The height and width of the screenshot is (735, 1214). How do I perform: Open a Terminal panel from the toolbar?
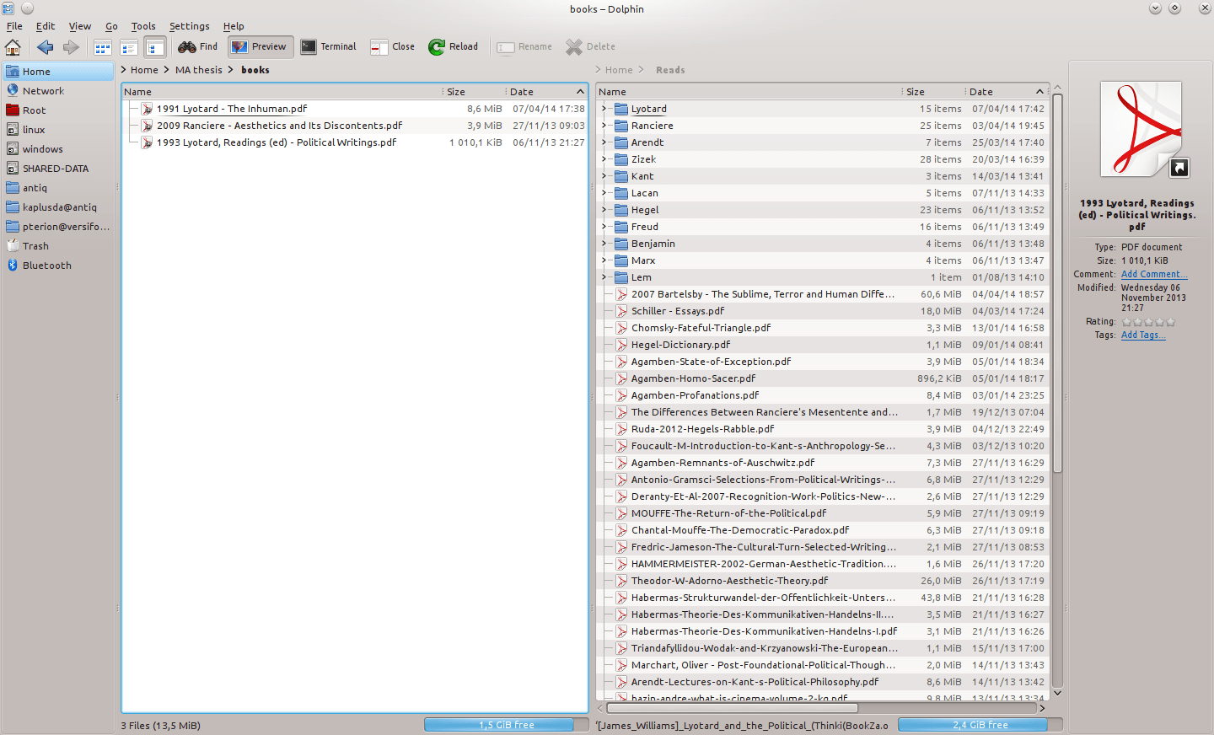pos(328,46)
